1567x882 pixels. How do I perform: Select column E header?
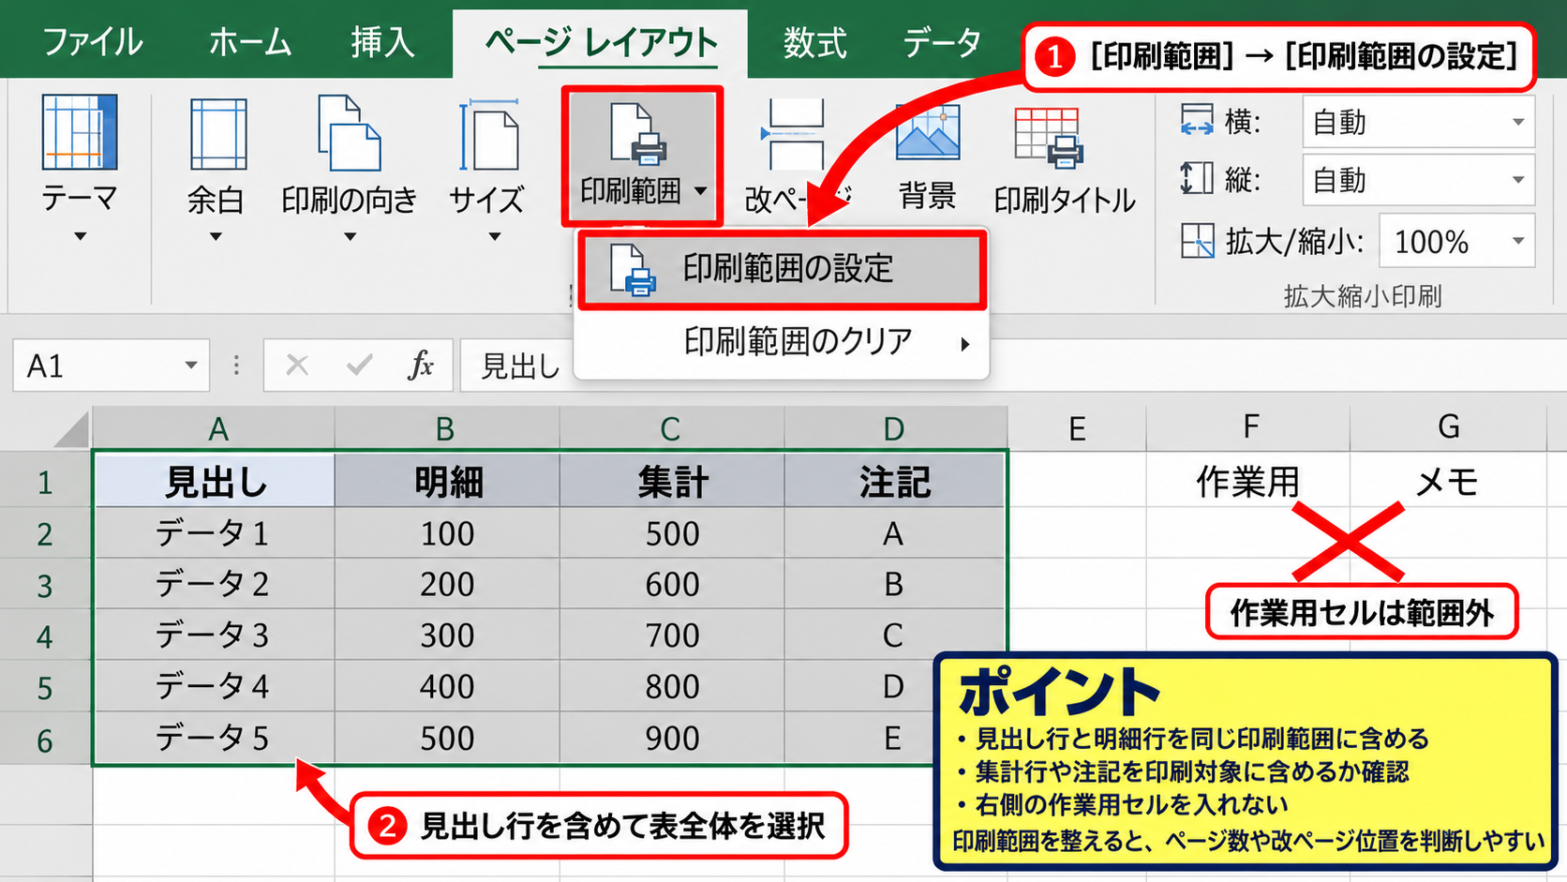[1077, 429]
